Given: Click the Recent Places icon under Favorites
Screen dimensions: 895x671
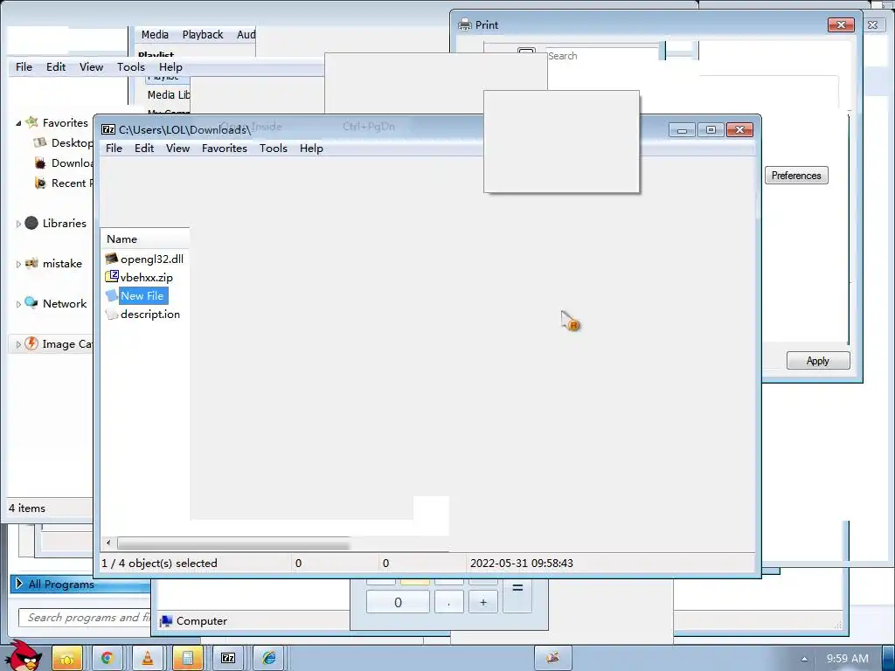Looking at the screenshot, I should (40, 183).
